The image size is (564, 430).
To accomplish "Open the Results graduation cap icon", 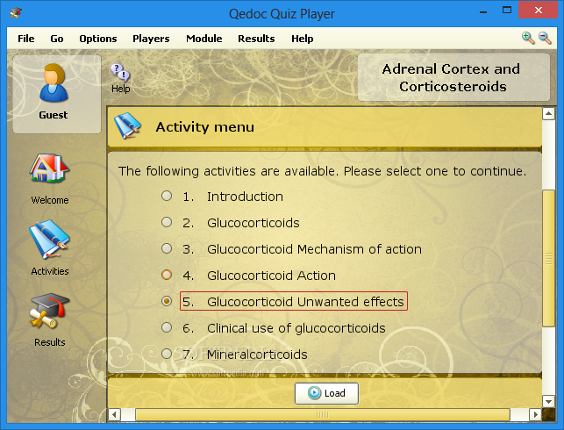I will tap(49, 311).
